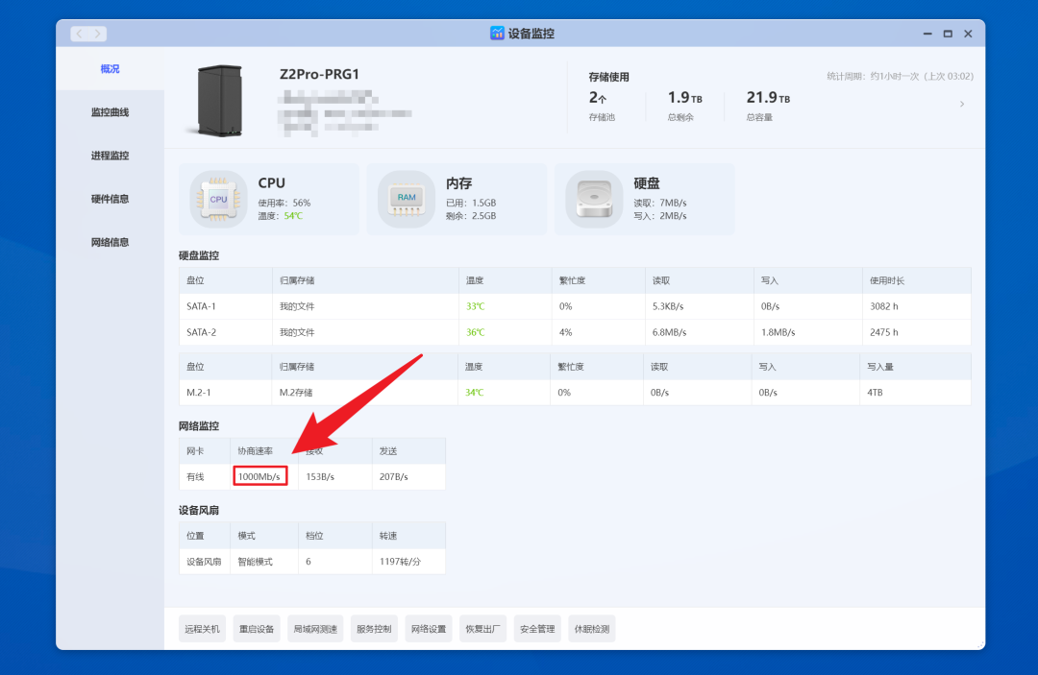Click the CPU temperature 54℃ value

293,215
